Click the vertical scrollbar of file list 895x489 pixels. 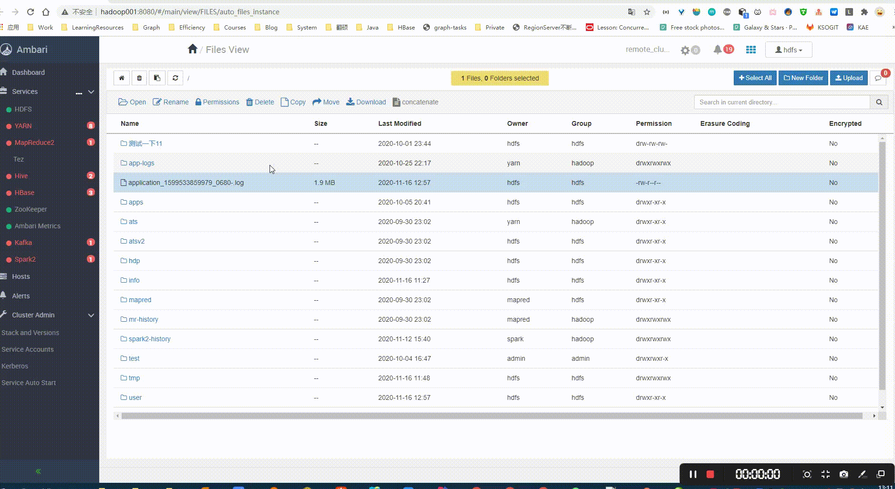pos(882,265)
